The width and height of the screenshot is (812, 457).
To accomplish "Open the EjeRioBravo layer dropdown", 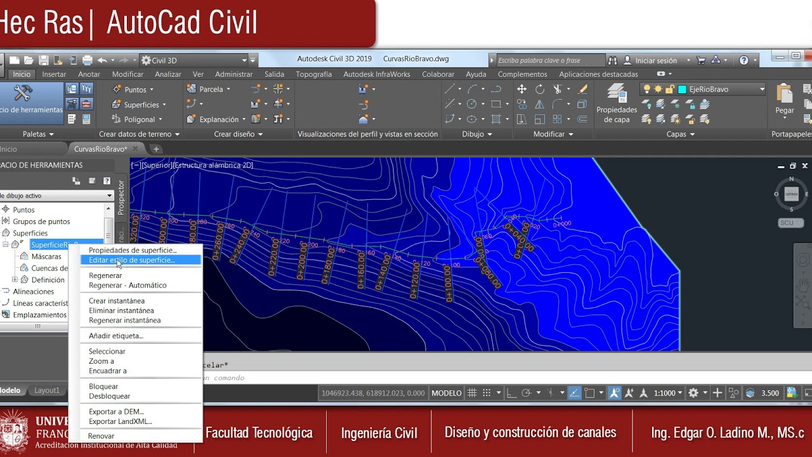I will 762,89.
